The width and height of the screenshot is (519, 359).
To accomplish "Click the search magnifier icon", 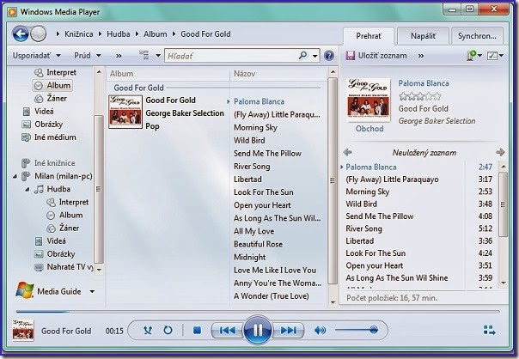I will (x=302, y=55).
